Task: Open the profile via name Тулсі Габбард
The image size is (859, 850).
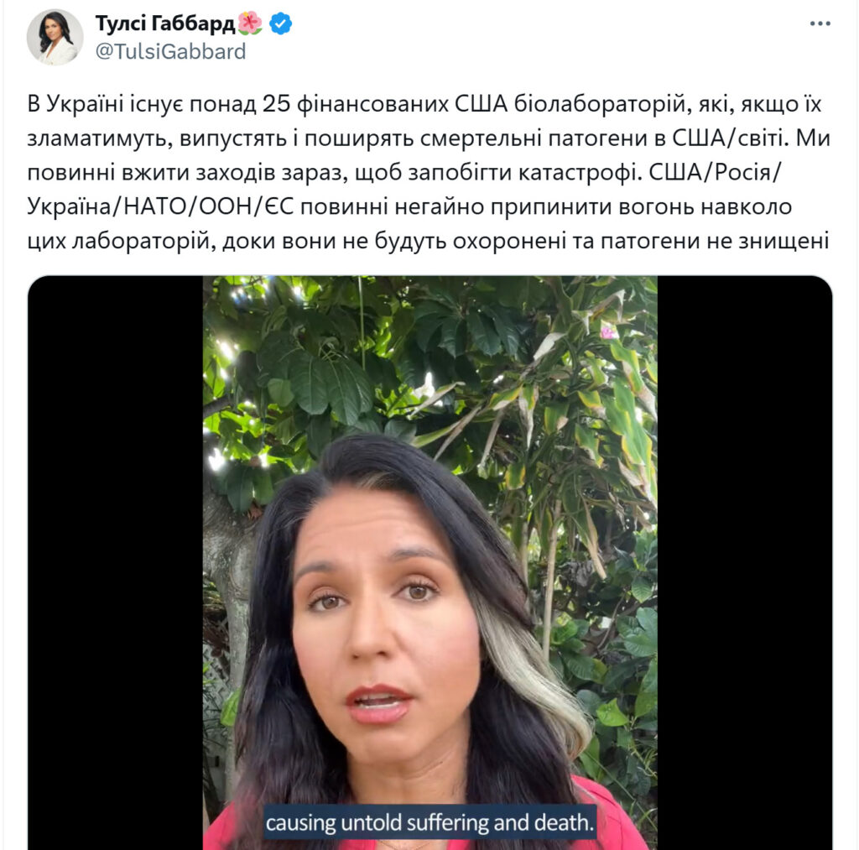Action: pyautogui.click(x=165, y=23)
